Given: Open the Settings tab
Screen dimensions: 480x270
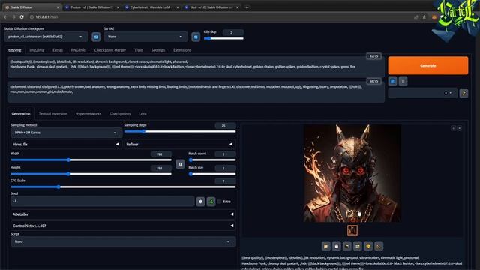Looking at the screenshot, I should pos(158,50).
